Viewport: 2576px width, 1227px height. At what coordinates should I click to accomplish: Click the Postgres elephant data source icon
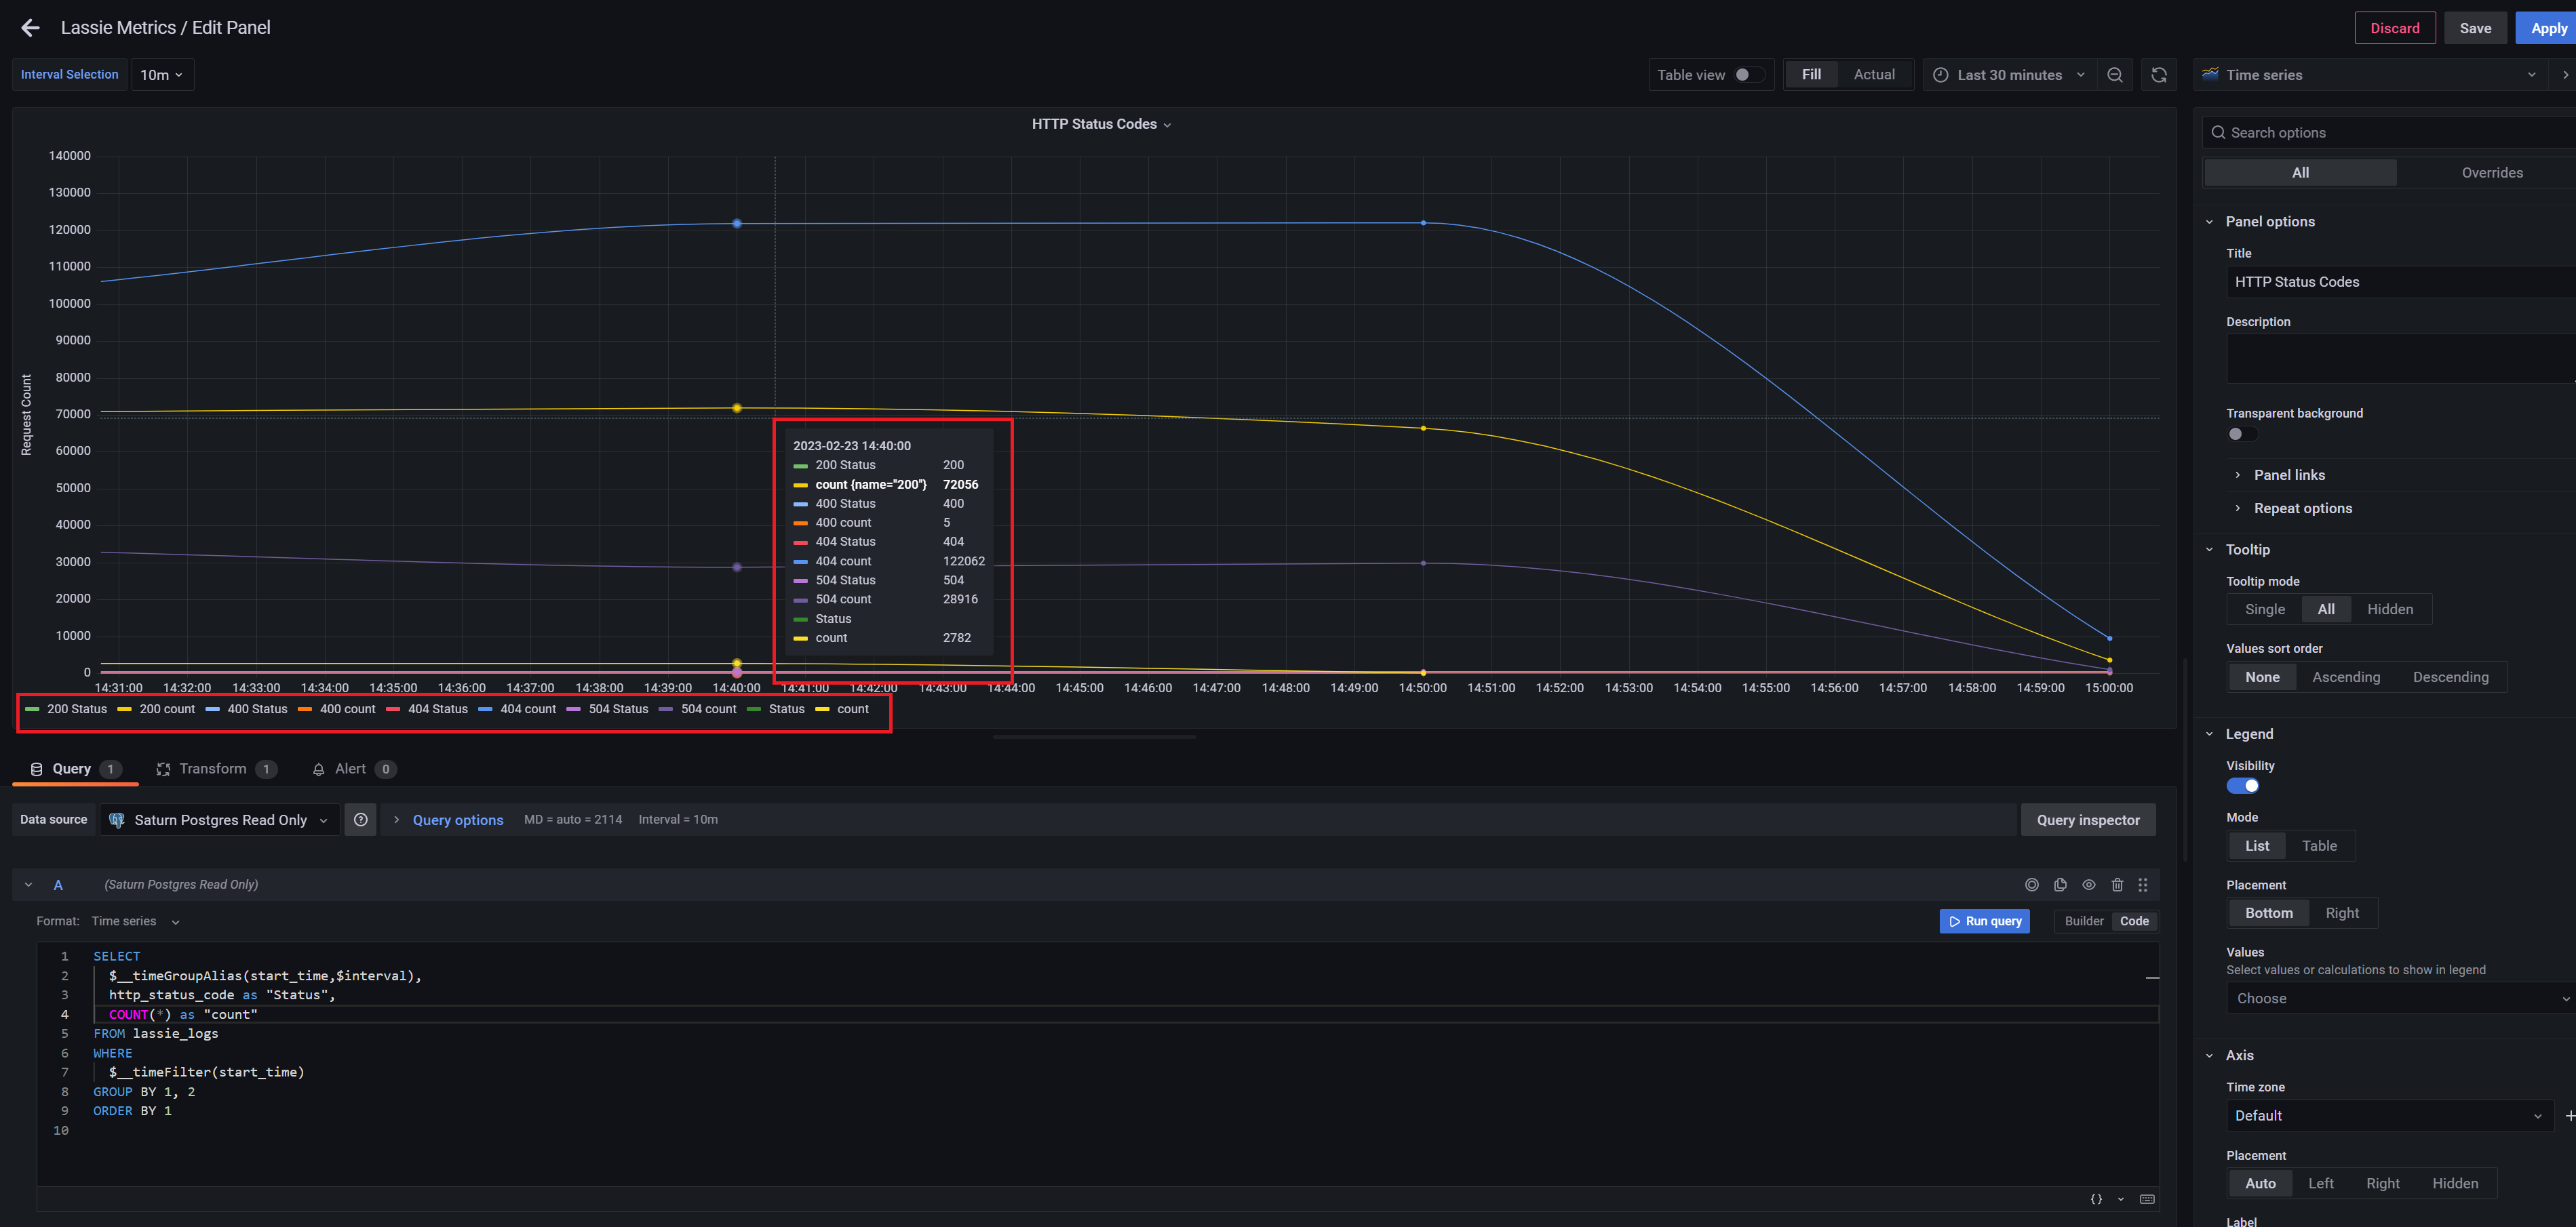(117, 820)
